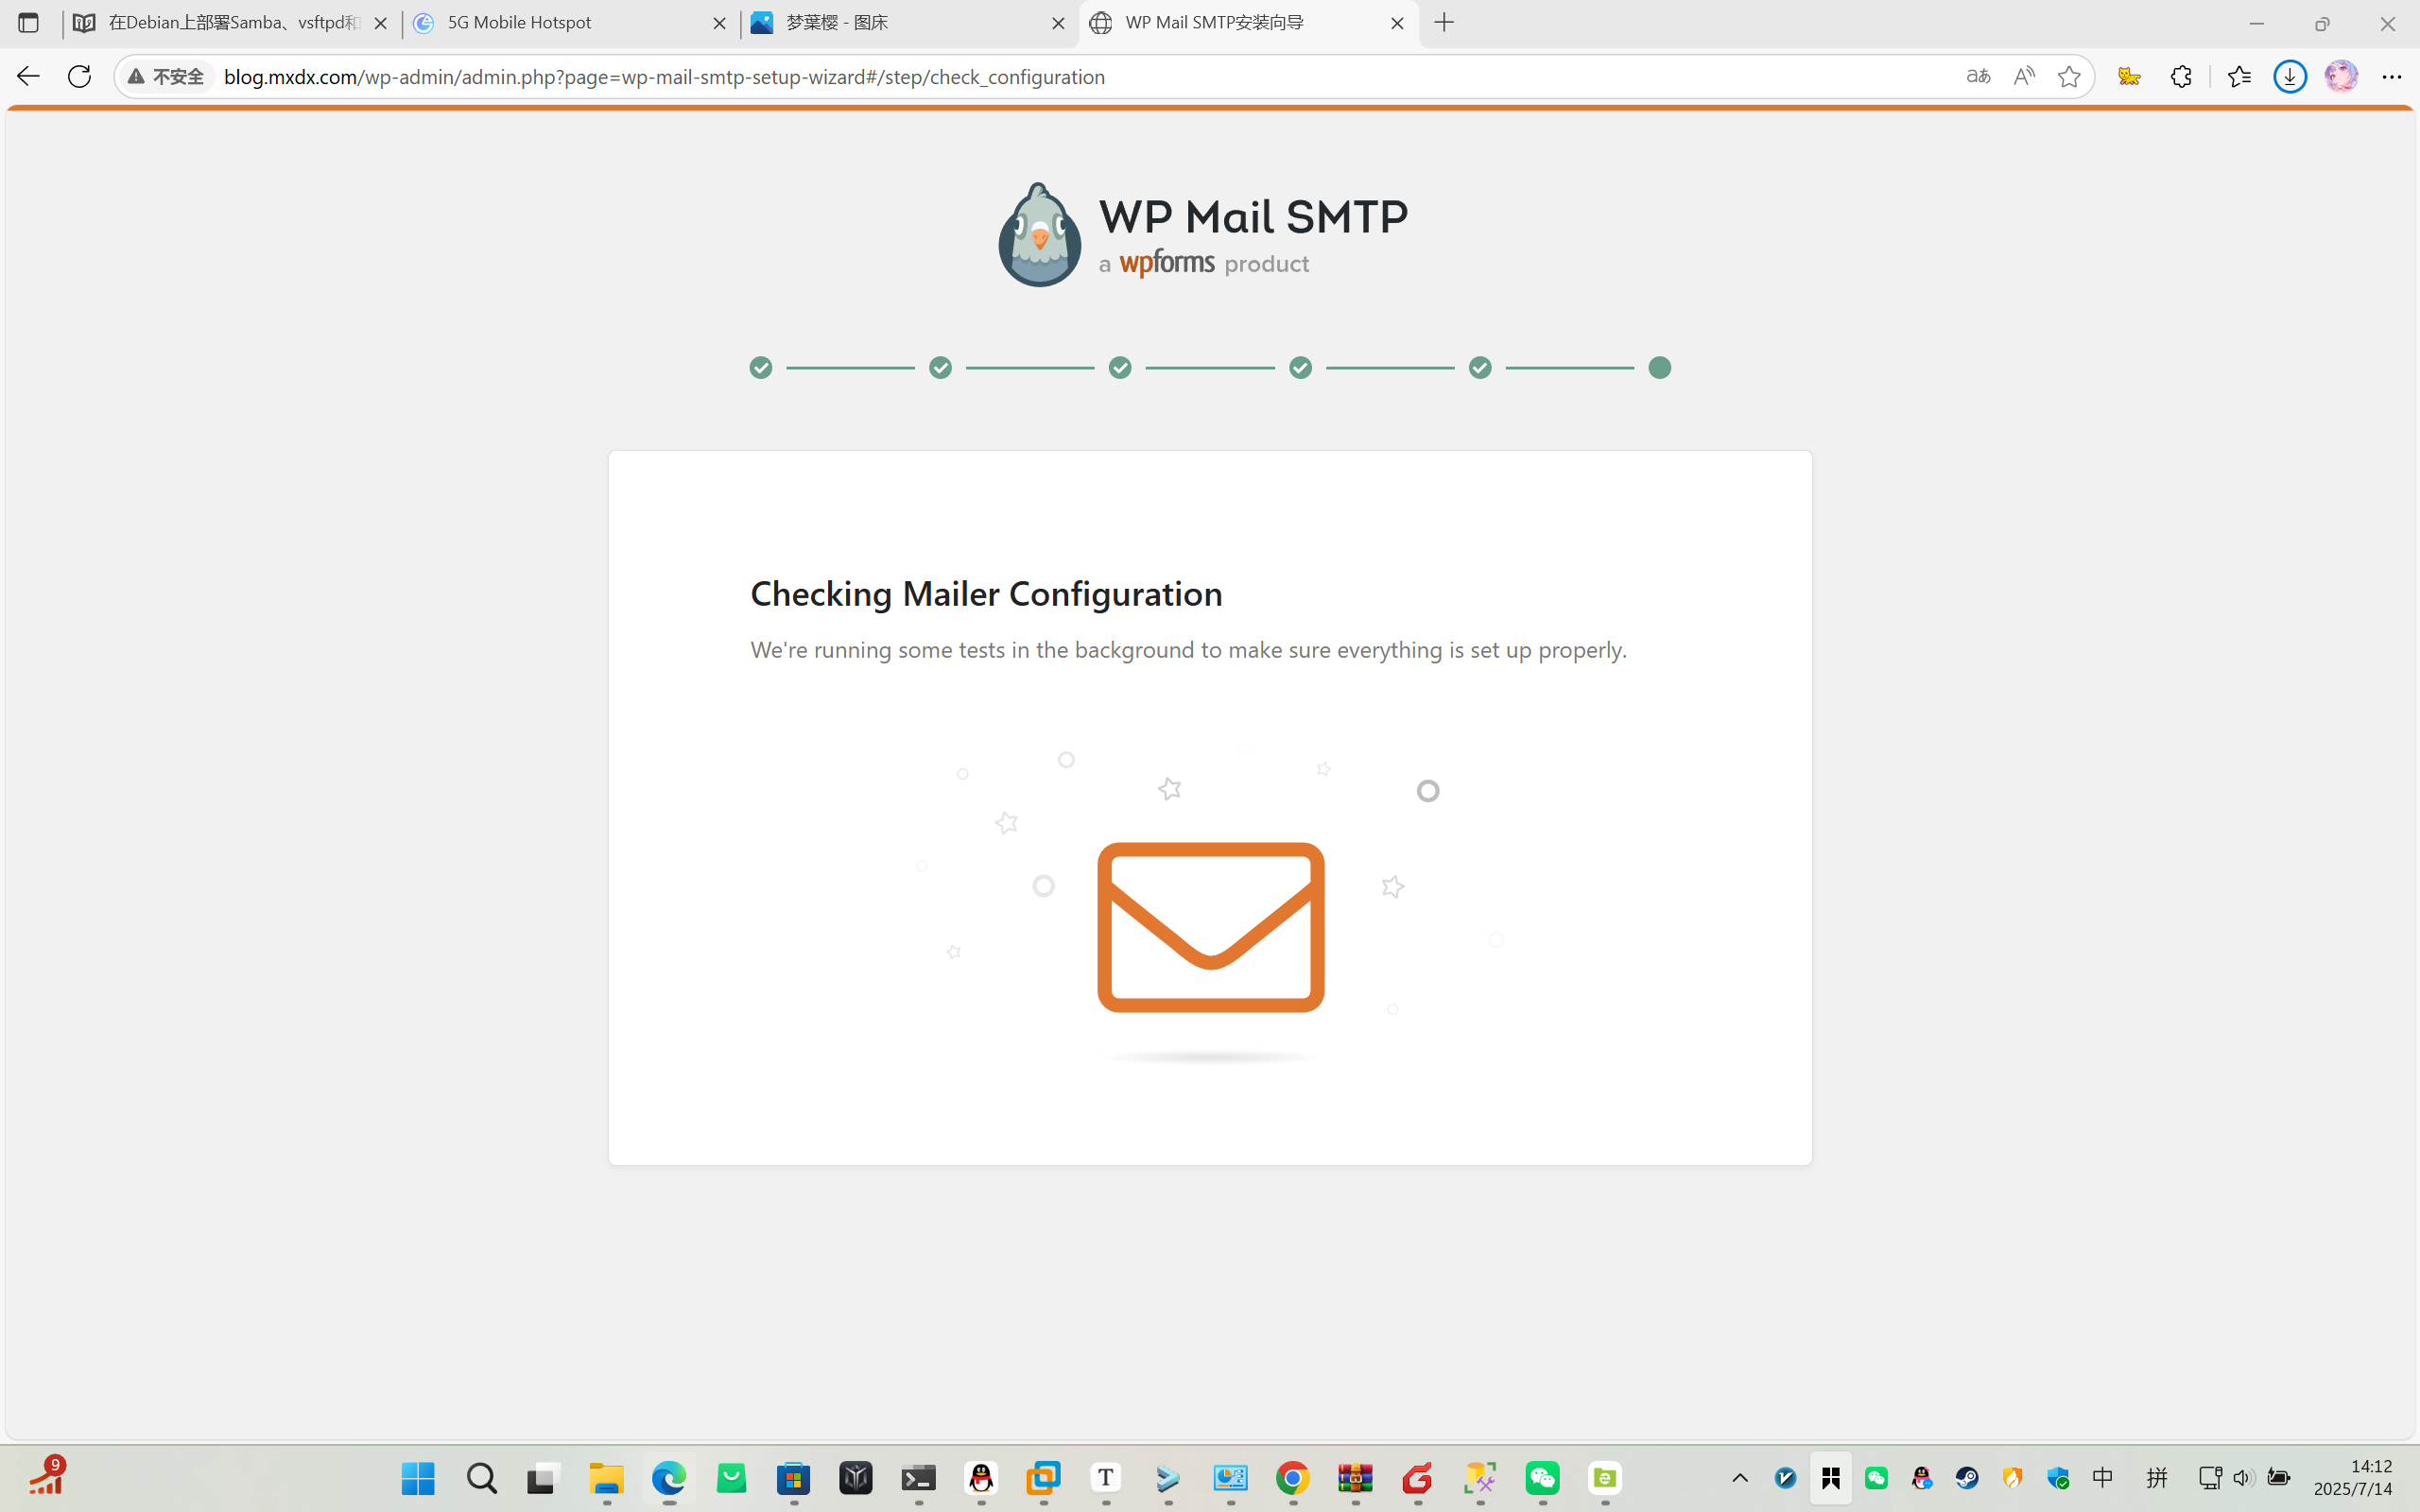Open Microsoft Store from taskbar

click(794, 1478)
